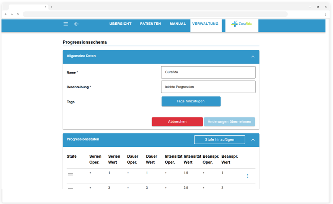333x204 pixels.
Task: Switch to the ÜBERSICHT tab
Action: tap(120, 24)
